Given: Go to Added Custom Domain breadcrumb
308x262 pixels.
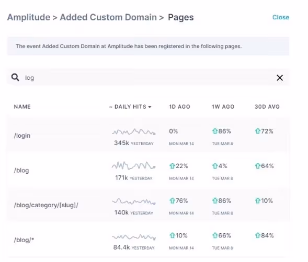Looking at the screenshot, I should pos(108,17).
